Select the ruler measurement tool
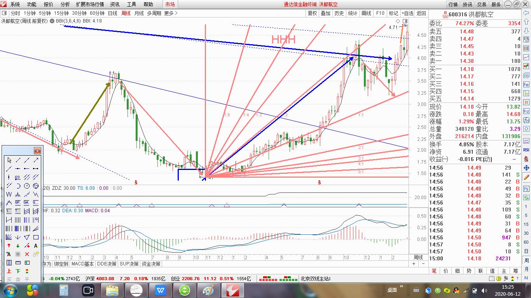 (x=18, y=263)
